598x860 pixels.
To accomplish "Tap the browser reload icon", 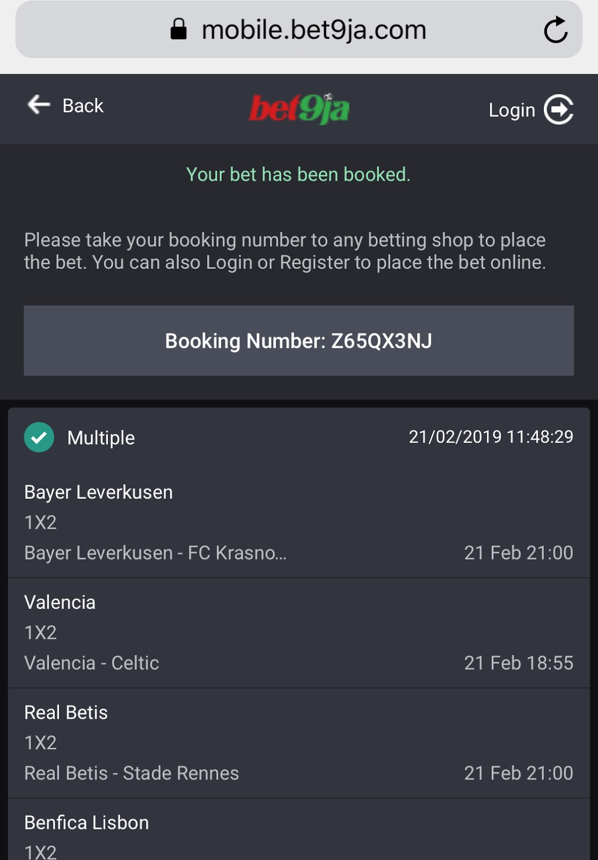I will pos(555,30).
